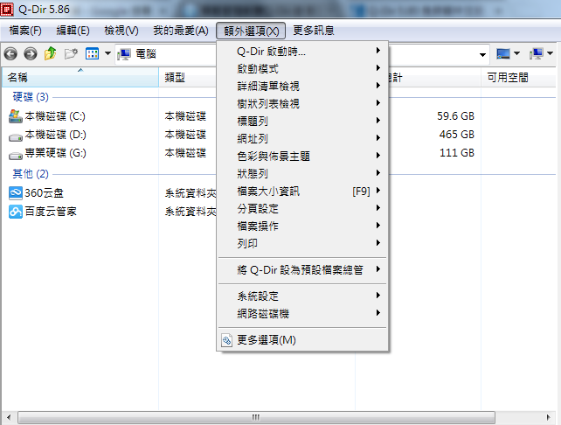Expand the 啟動模式 submenu
Screen dimensions: 561x425
[x=302, y=68]
